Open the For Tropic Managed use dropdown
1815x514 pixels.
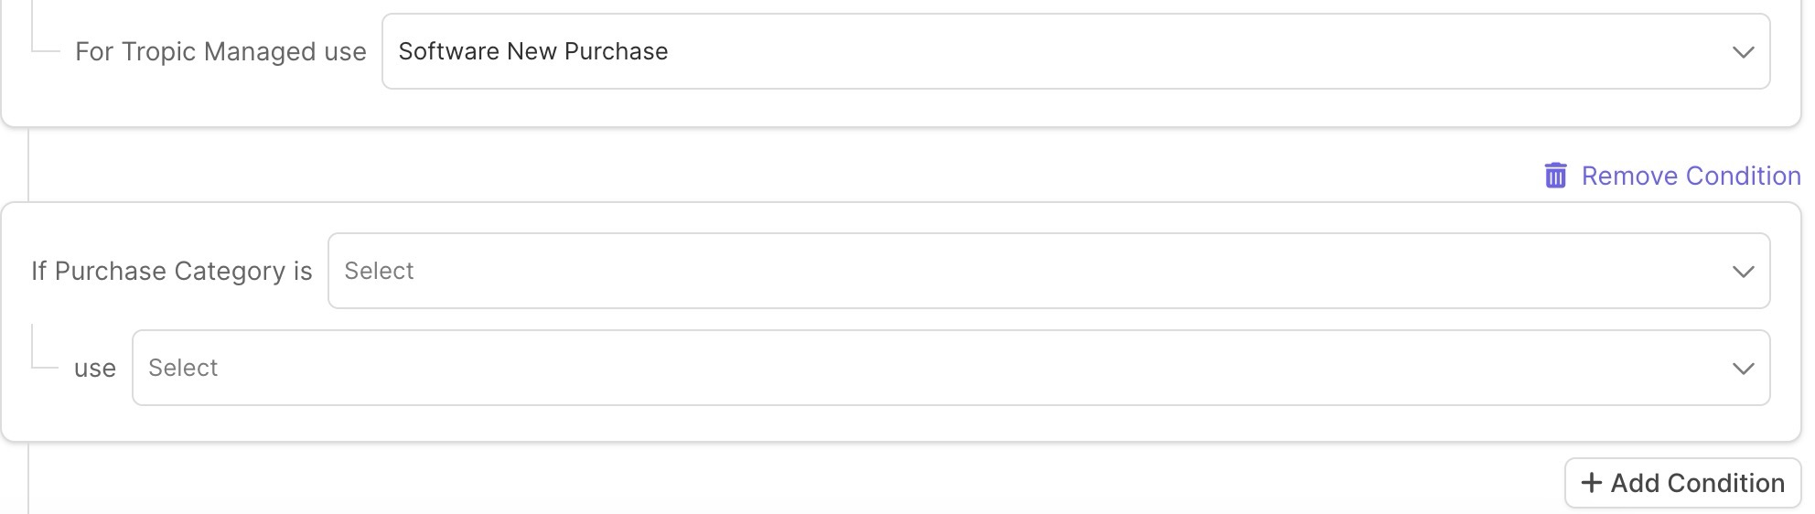click(1076, 51)
